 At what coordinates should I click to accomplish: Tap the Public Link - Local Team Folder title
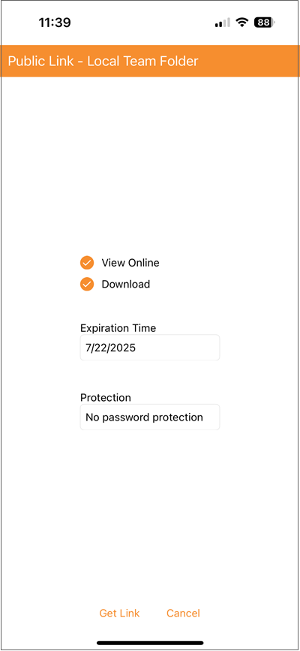click(x=103, y=61)
